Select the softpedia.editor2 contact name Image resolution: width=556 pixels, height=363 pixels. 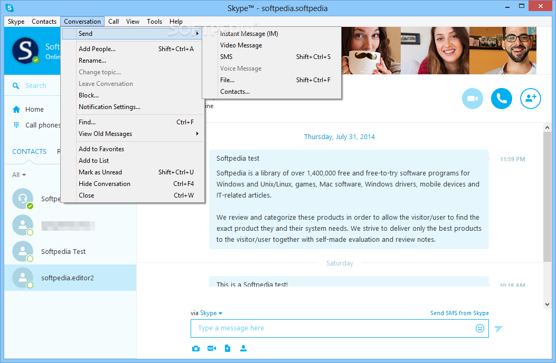[x=68, y=278]
